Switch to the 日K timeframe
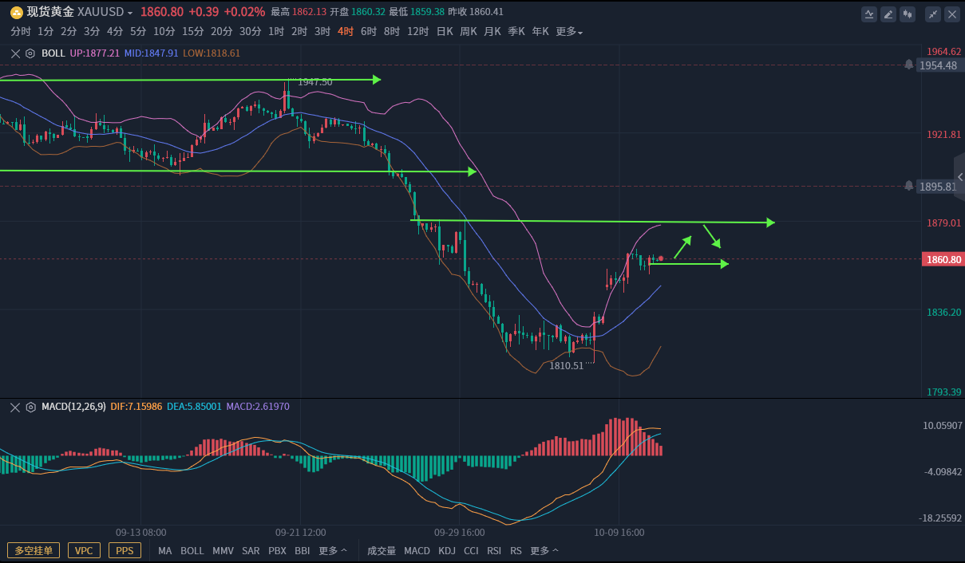965x563 pixels. point(445,32)
